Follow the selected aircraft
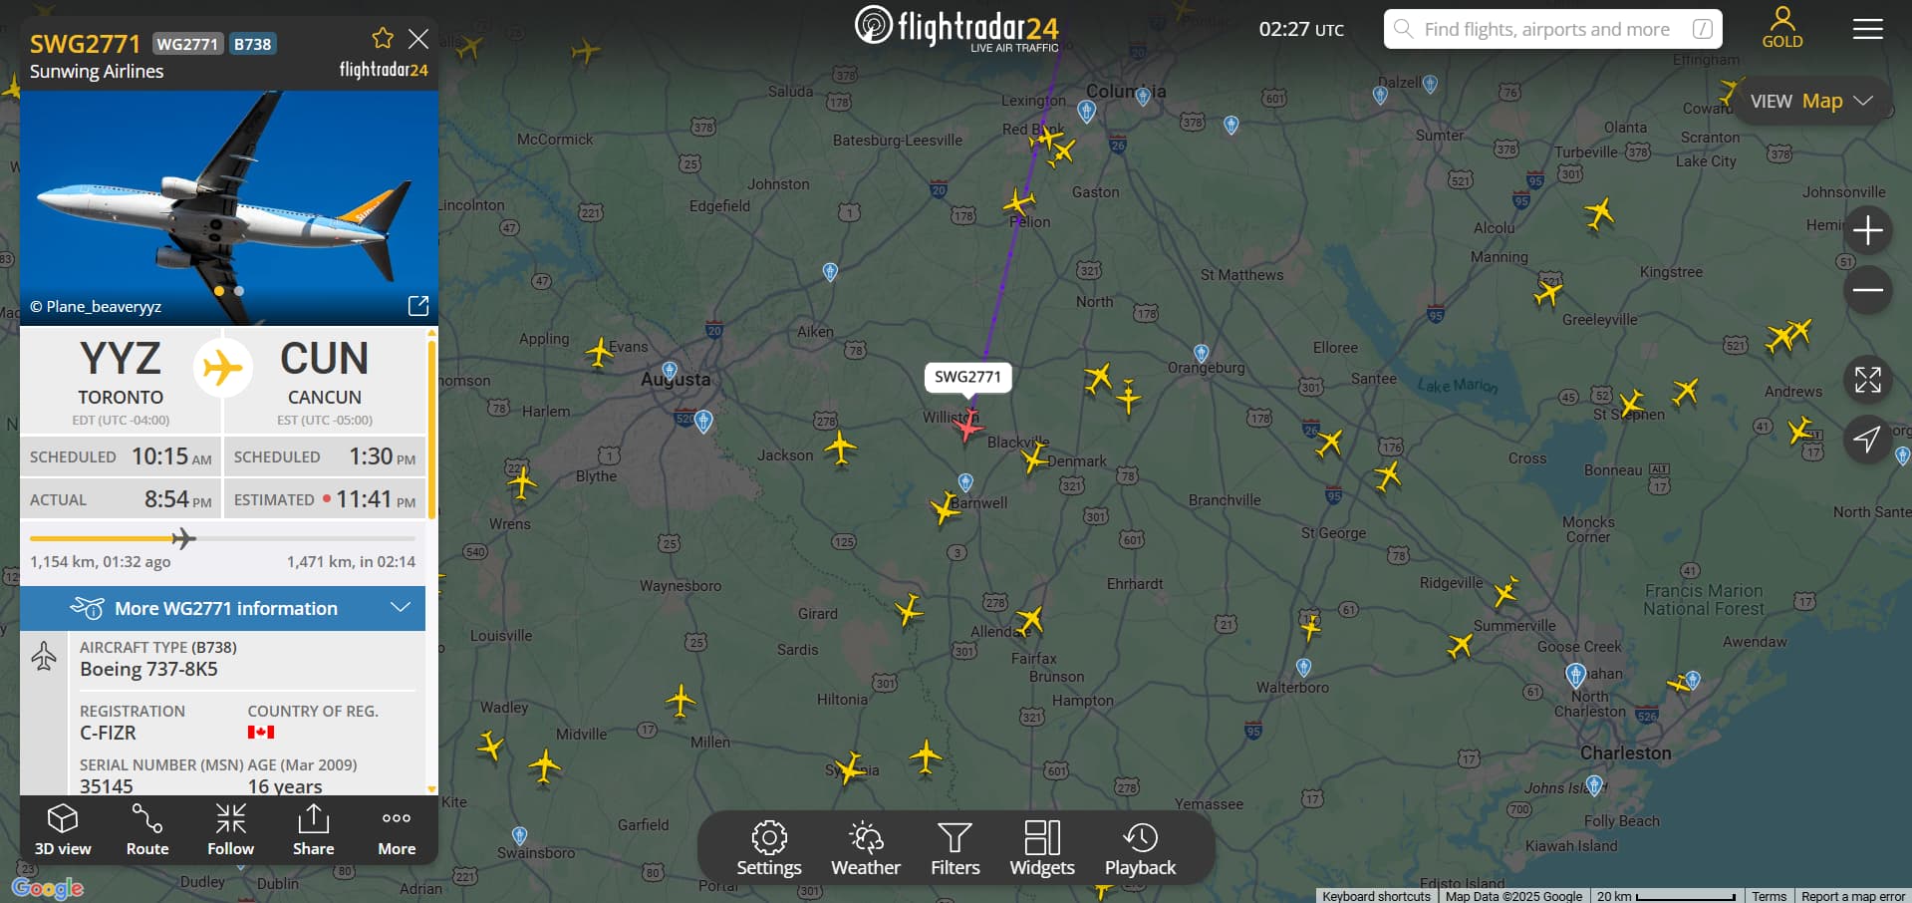This screenshot has width=1912, height=903. click(230, 829)
